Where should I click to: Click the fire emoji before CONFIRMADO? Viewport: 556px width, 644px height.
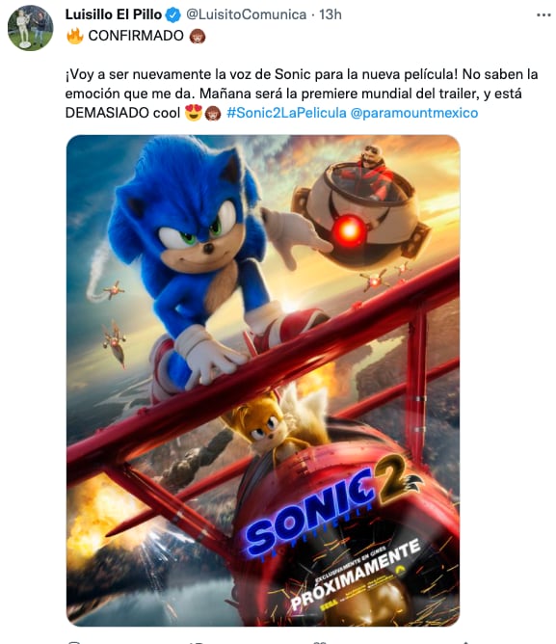75,36
